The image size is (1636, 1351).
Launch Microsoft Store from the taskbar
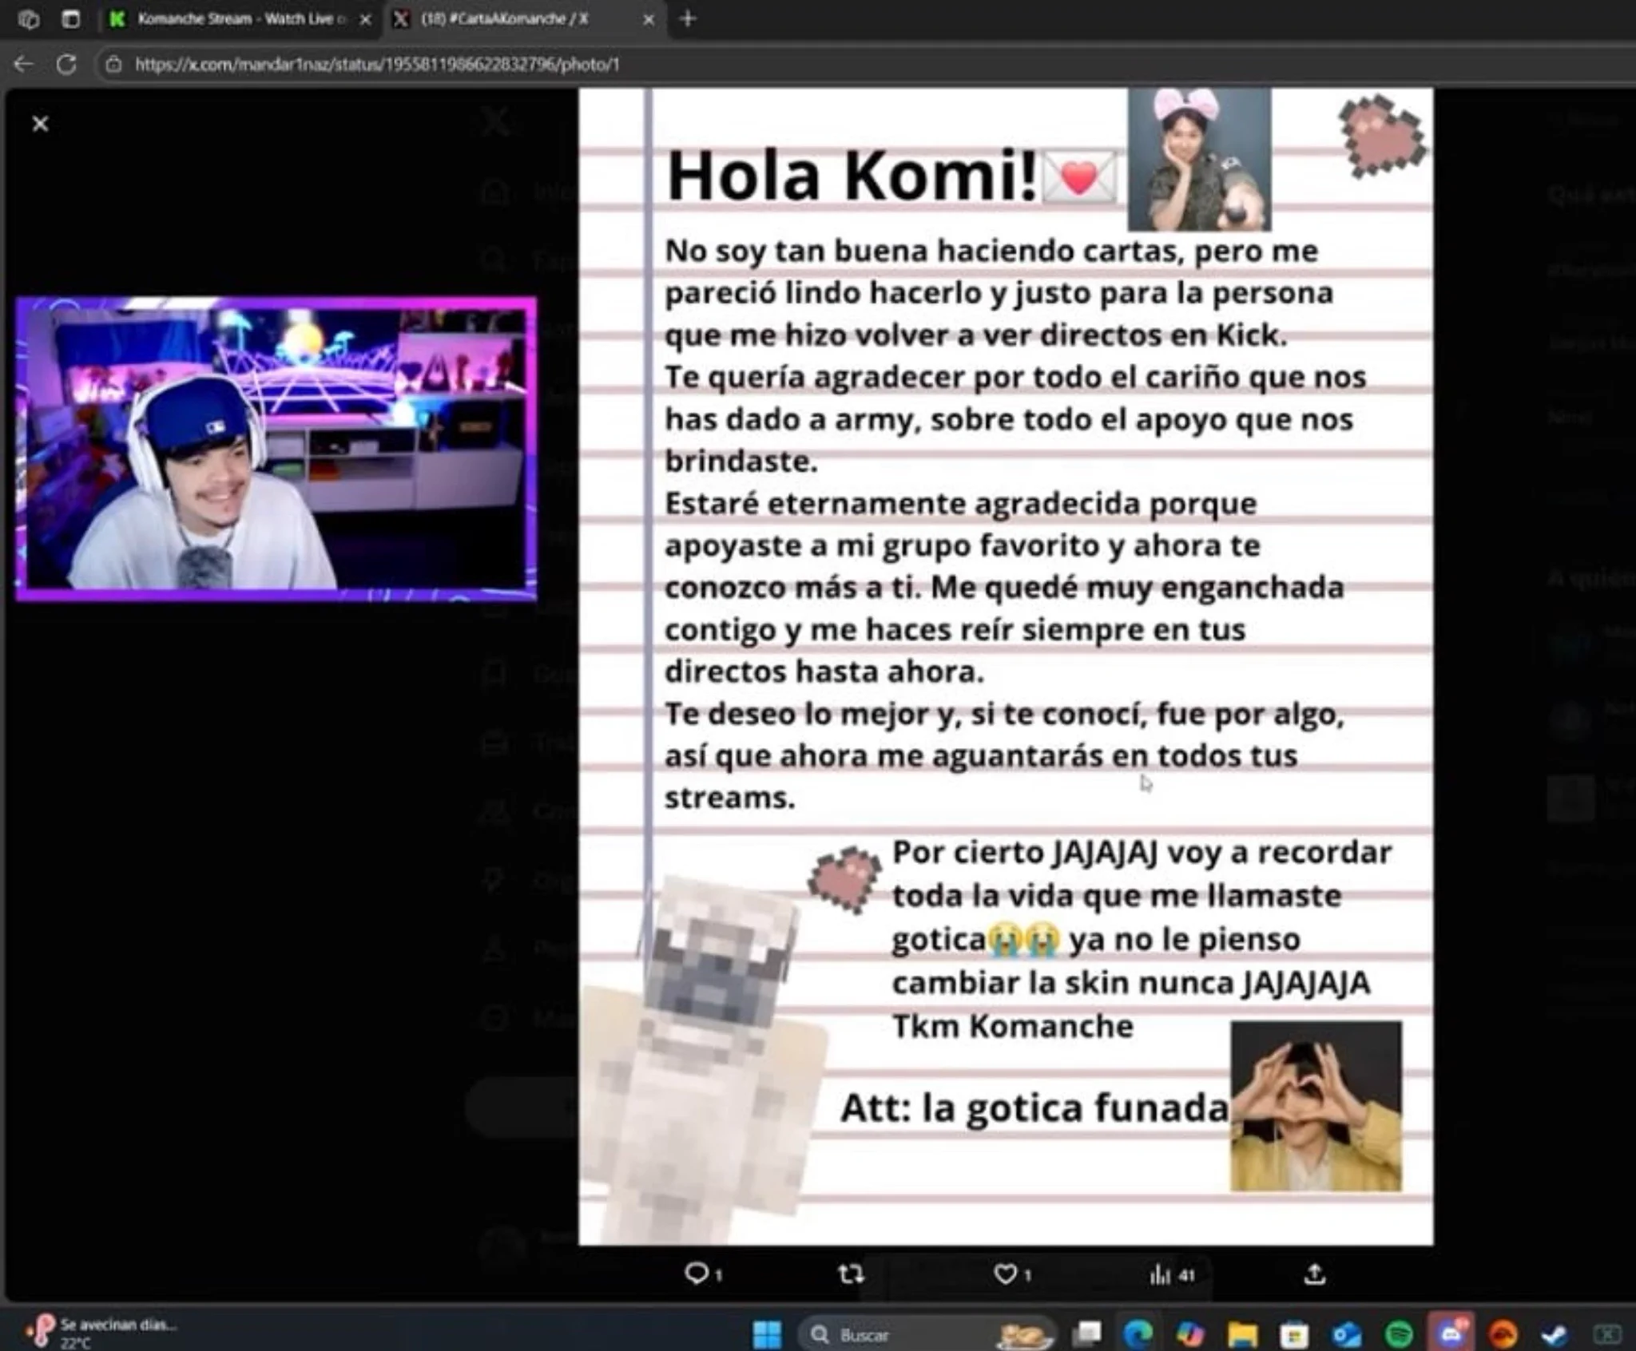pyautogui.click(x=1295, y=1333)
